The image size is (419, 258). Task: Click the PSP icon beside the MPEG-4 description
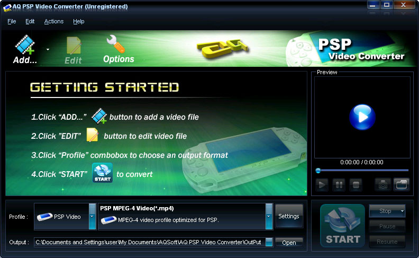(x=109, y=220)
